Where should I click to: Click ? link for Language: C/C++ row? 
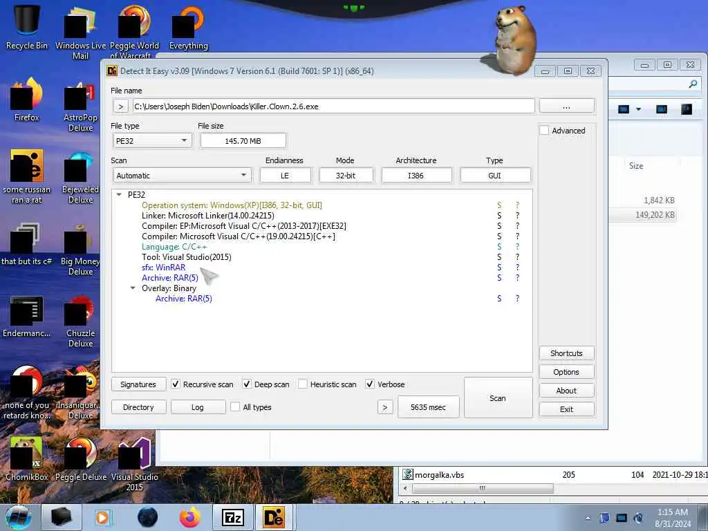tap(517, 247)
